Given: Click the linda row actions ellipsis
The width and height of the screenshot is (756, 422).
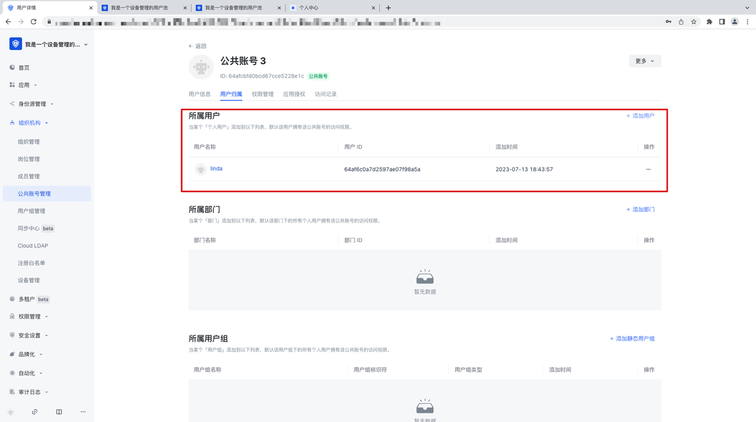Looking at the screenshot, I should (x=648, y=169).
